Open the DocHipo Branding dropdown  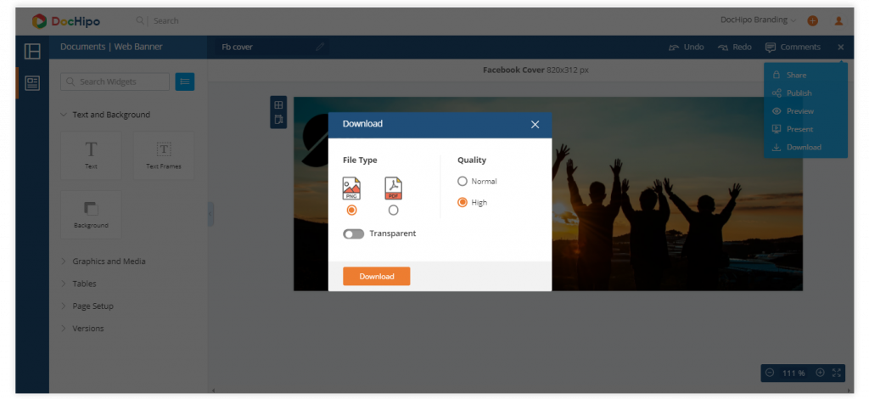(758, 20)
